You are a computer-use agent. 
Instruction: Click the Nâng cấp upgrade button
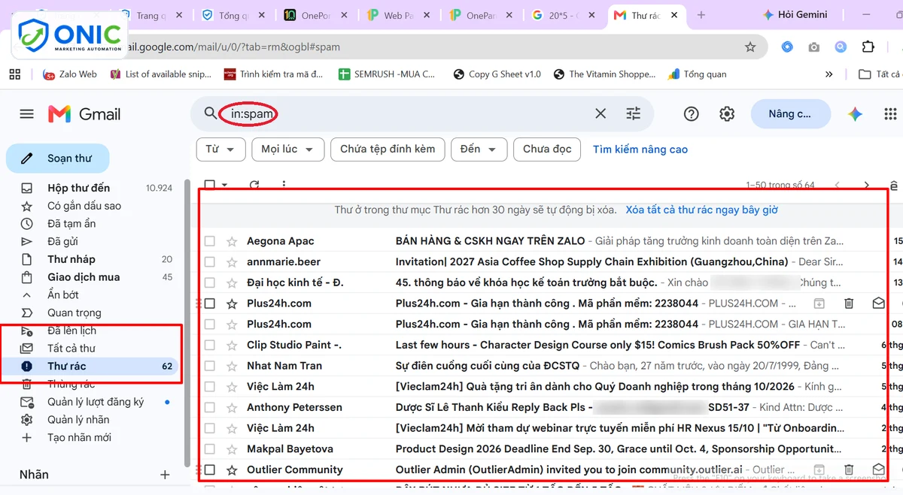[790, 114]
